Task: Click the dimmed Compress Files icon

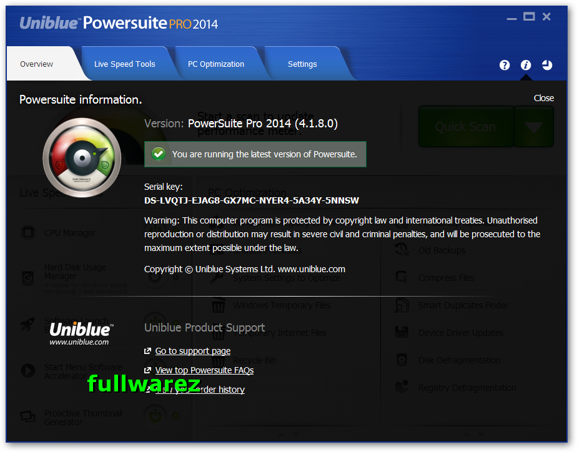Action: coord(402,277)
